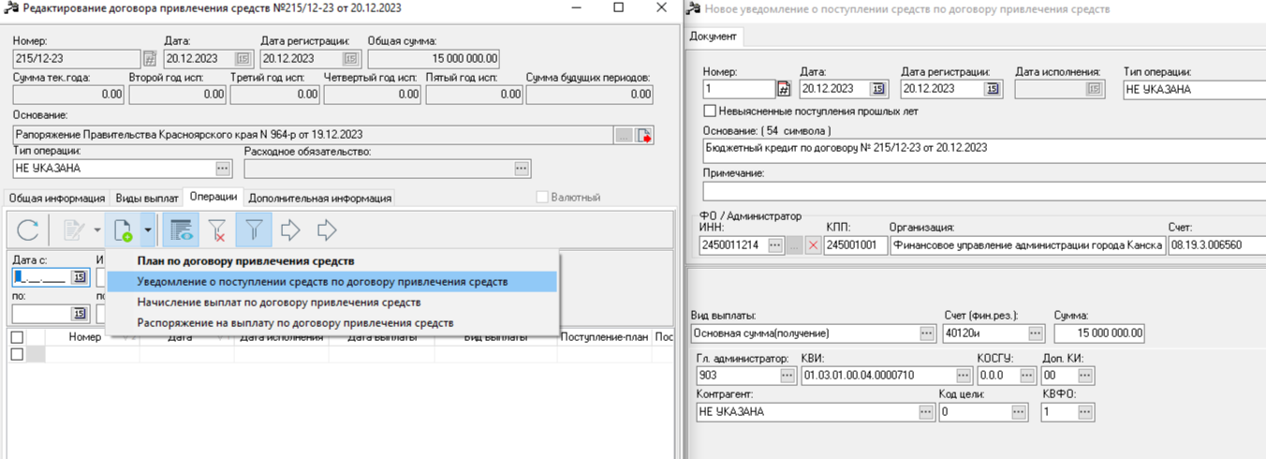
Task: Open the dropdown arrow beside the edit document icon
Action: [x=96, y=229]
